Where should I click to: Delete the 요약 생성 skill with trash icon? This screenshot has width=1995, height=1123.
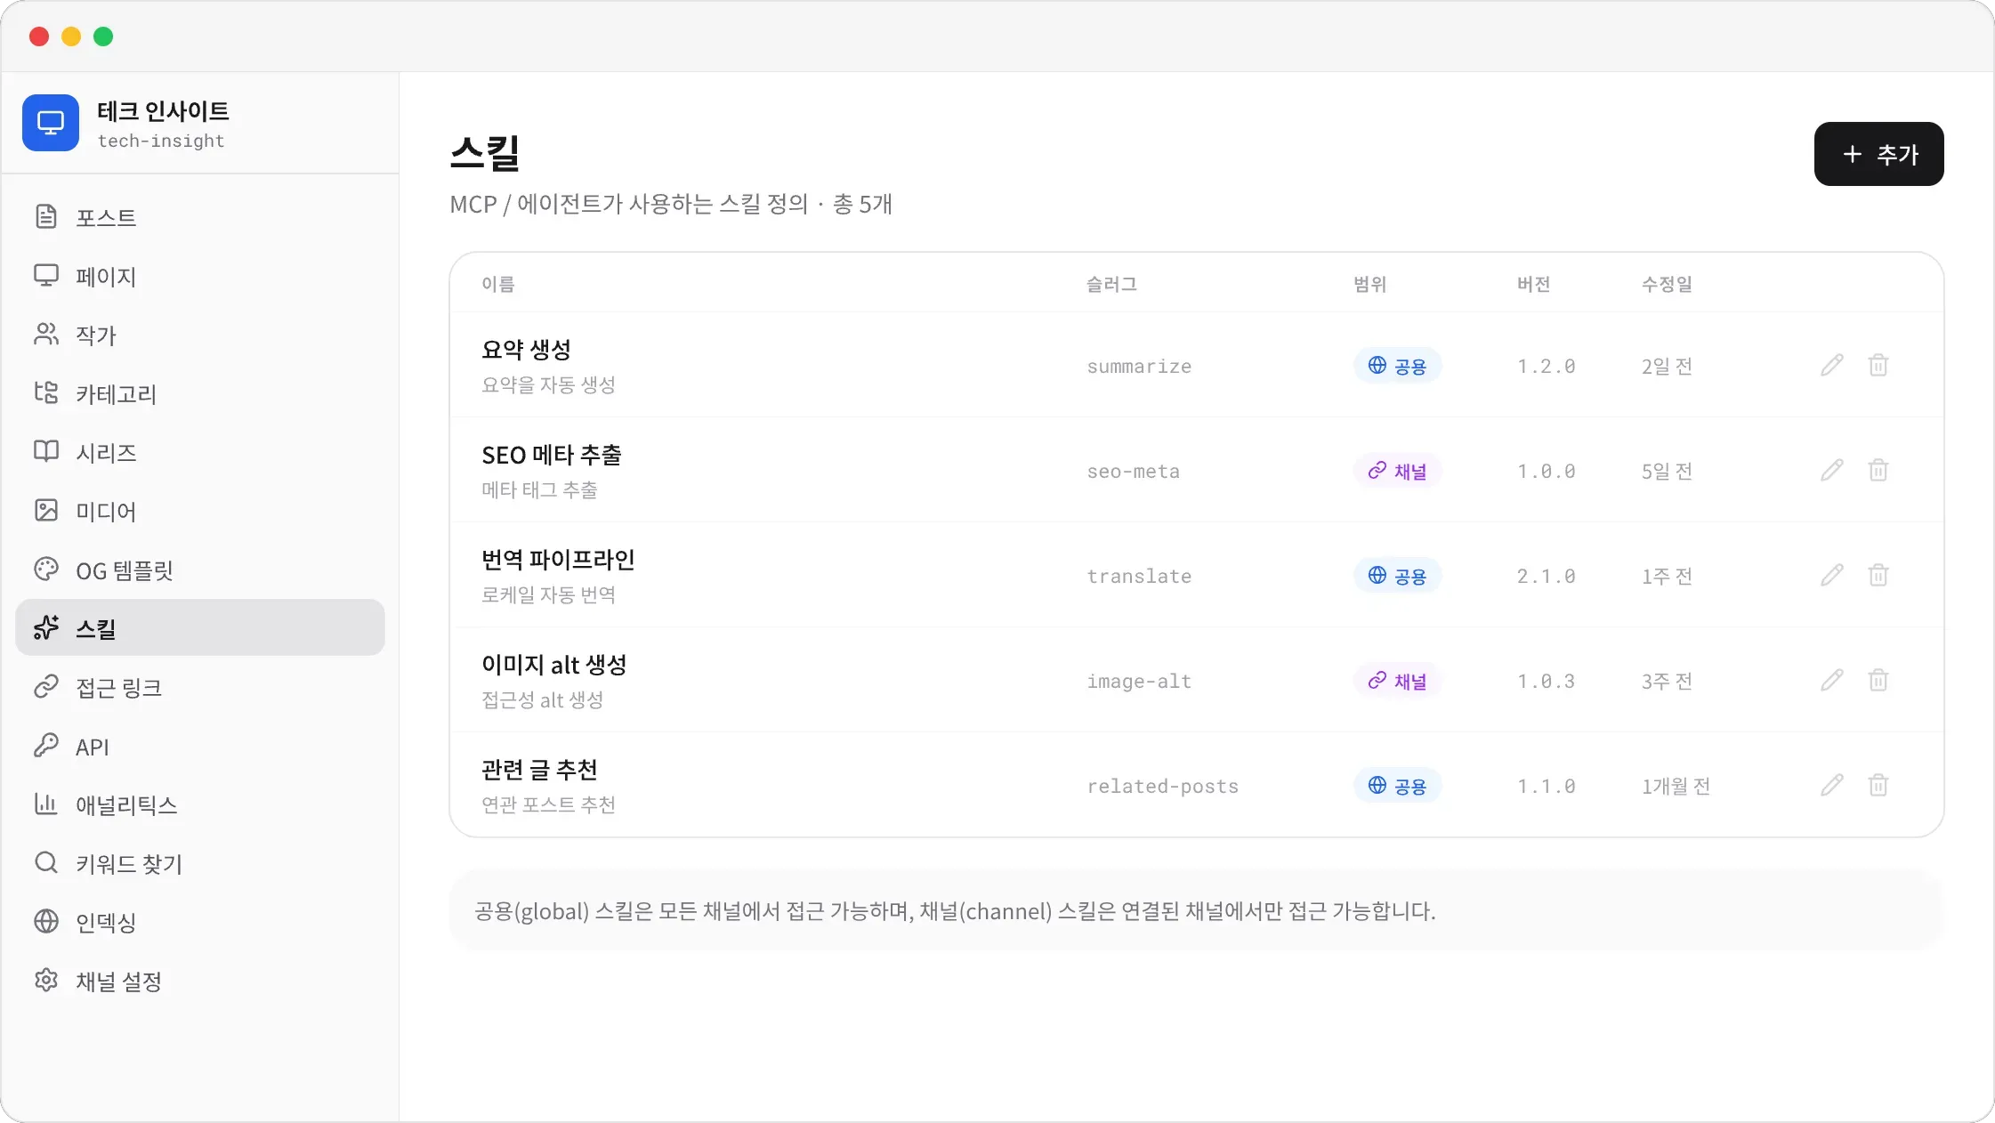[1878, 365]
